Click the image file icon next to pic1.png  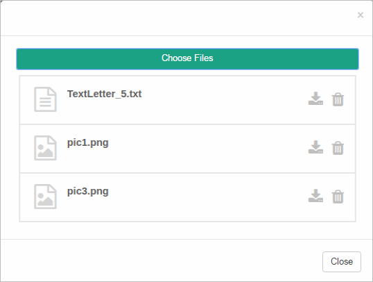[x=45, y=148]
